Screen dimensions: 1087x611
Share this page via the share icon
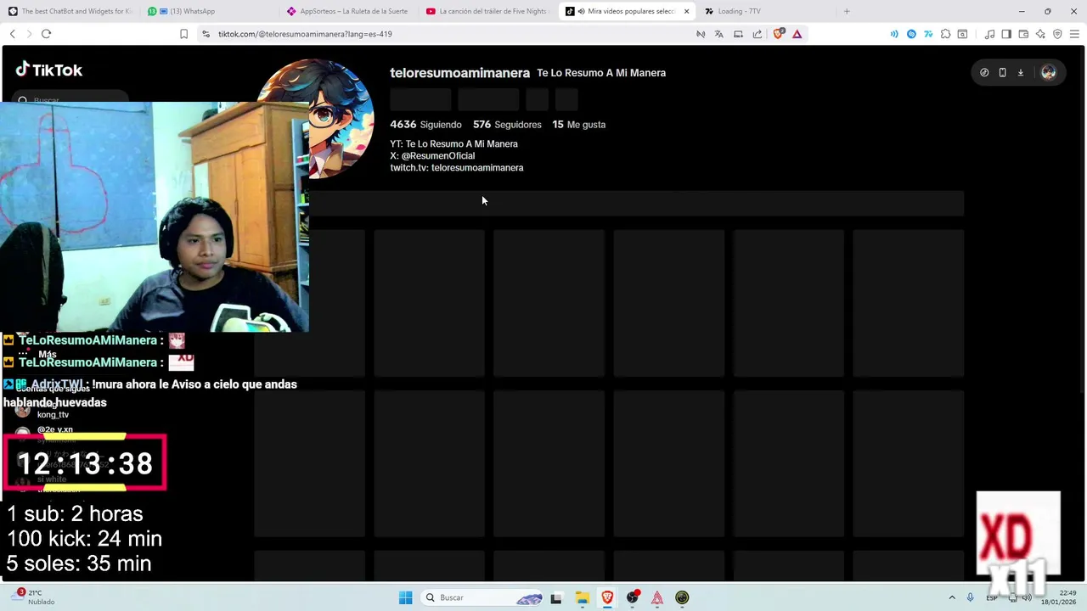758,34
